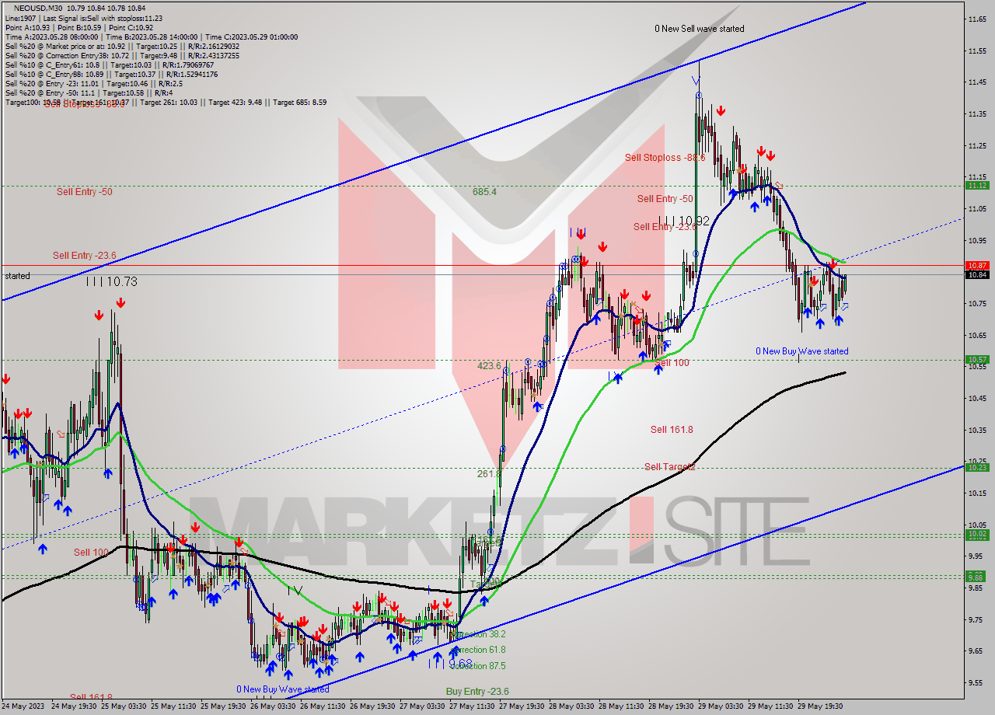Click the 10.95 price axis label

978,240
